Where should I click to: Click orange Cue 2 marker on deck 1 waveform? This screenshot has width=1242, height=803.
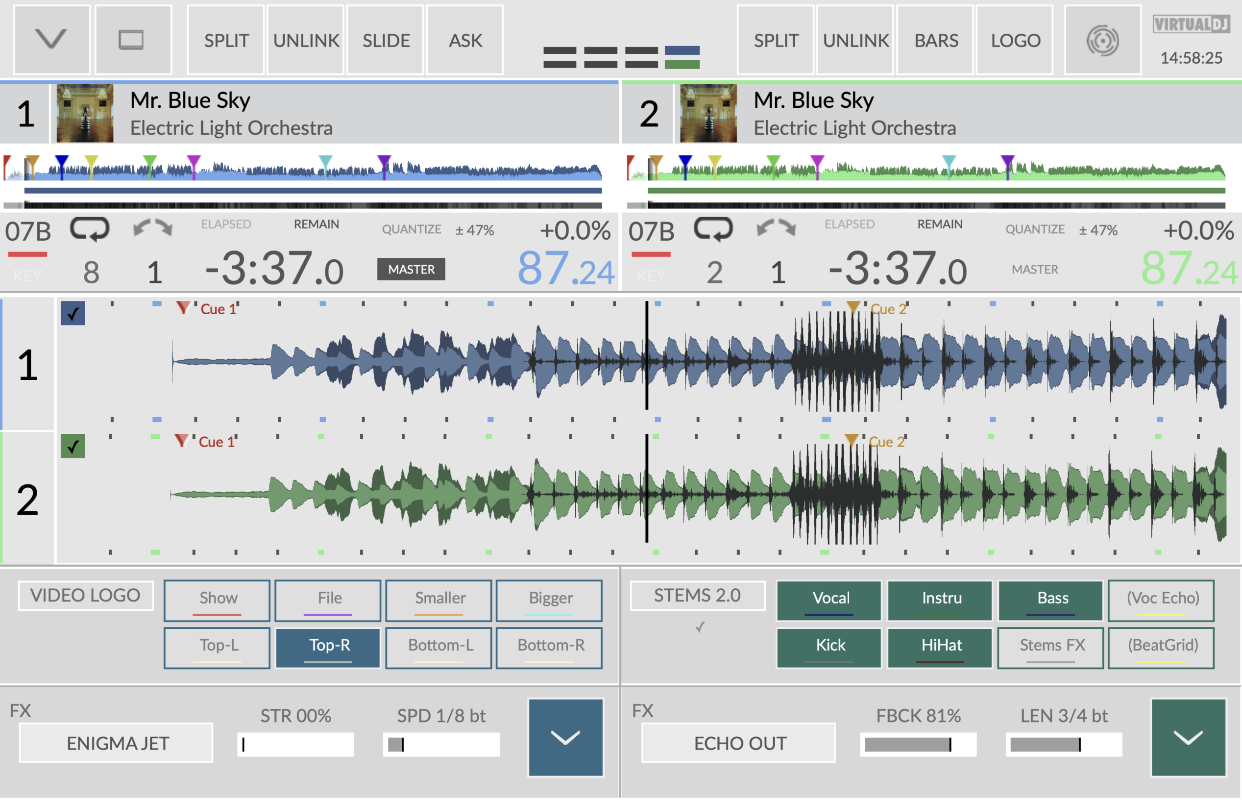point(853,307)
